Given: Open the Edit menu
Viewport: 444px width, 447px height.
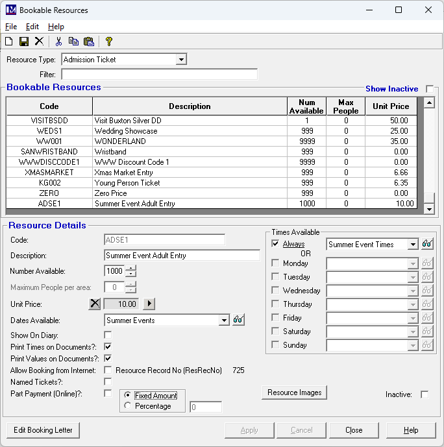Looking at the screenshot, I should pyautogui.click(x=32, y=27).
